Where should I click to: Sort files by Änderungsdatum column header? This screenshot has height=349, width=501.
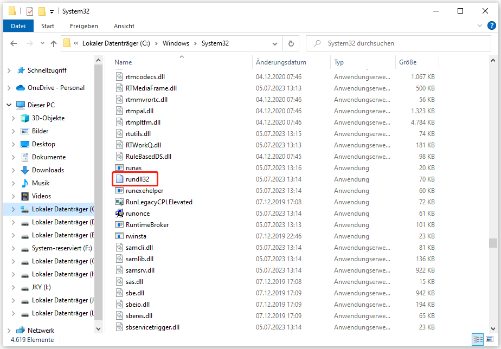coord(281,62)
